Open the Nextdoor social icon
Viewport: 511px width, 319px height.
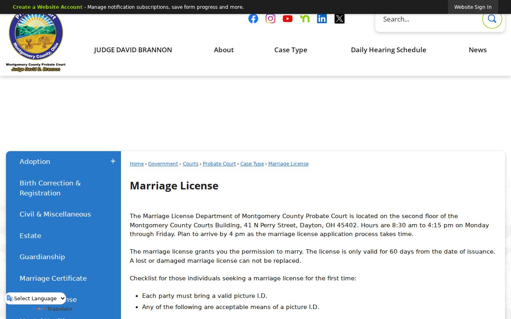click(305, 19)
